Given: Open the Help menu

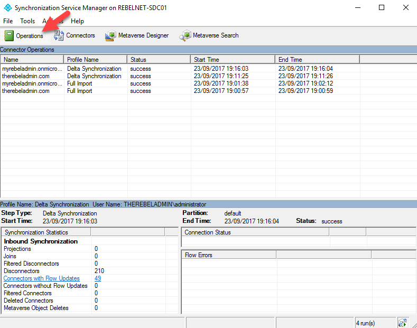Looking at the screenshot, I should 77,21.
